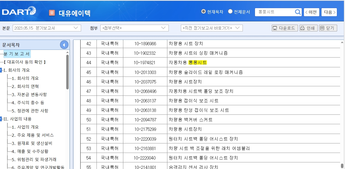The width and height of the screenshot is (345, 169).
Task: Click the 이전 previous result button
Action: (x=311, y=12)
